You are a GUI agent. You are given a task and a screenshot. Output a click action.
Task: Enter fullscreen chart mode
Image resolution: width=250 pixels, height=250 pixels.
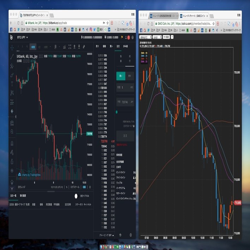(x=70, y=47)
